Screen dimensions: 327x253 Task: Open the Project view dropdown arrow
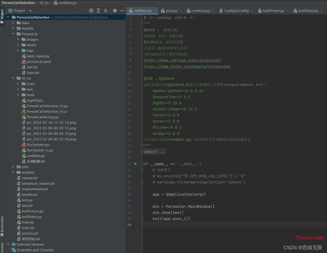(30, 11)
